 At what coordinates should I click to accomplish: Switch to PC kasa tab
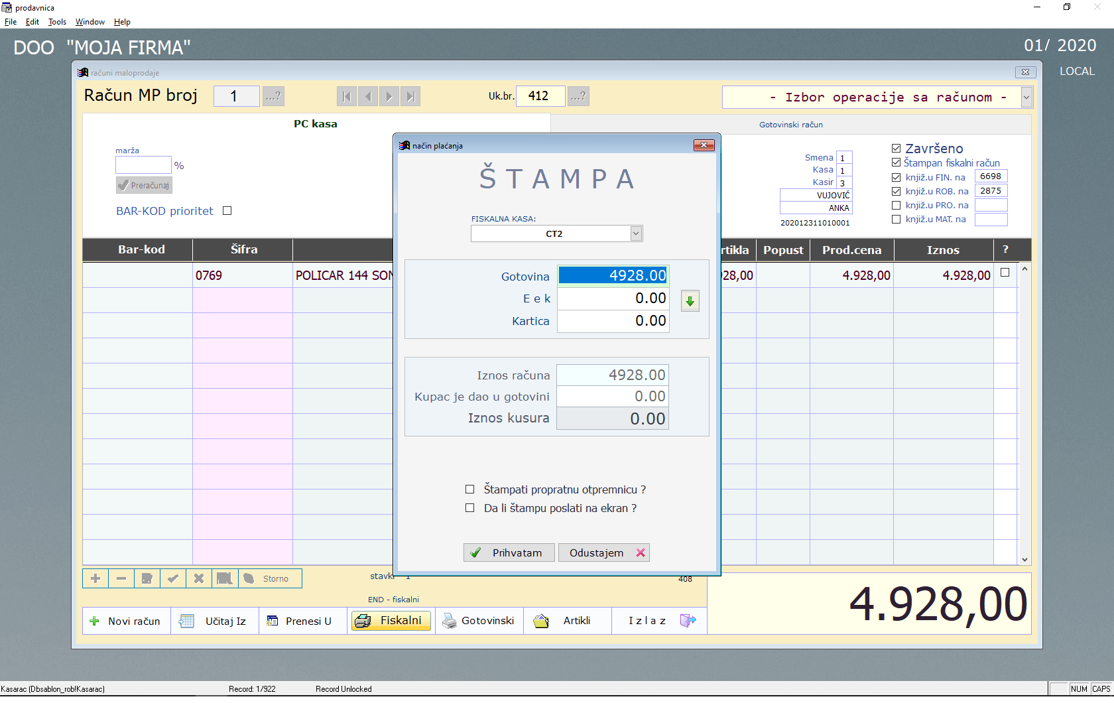pos(316,124)
